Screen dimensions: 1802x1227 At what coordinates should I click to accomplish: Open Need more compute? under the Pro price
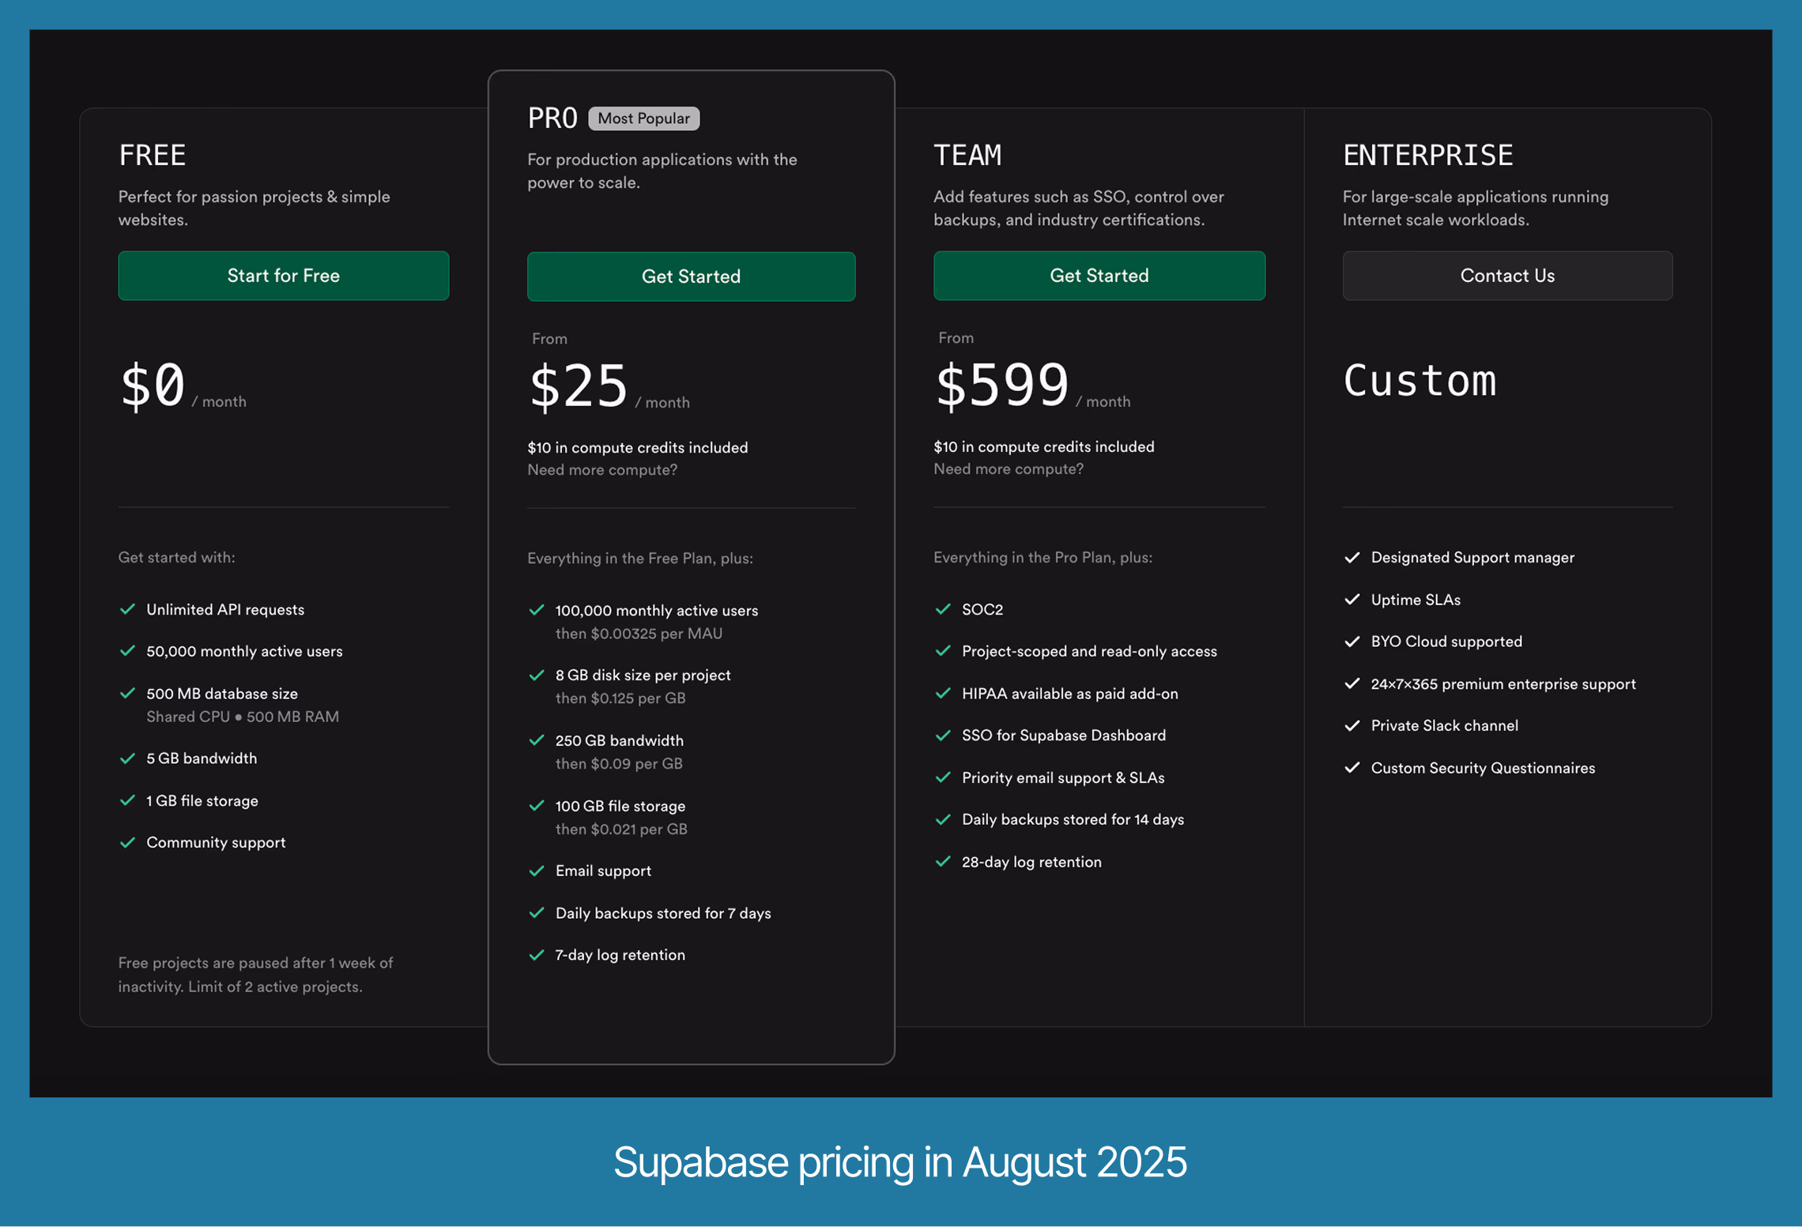pyautogui.click(x=601, y=469)
